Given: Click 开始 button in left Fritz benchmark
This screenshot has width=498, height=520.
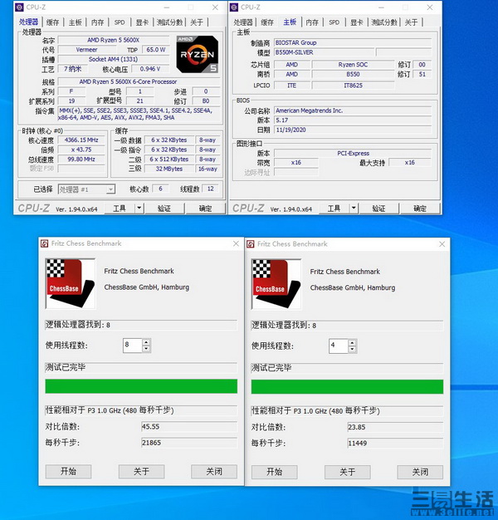Looking at the screenshot, I should [69, 471].
